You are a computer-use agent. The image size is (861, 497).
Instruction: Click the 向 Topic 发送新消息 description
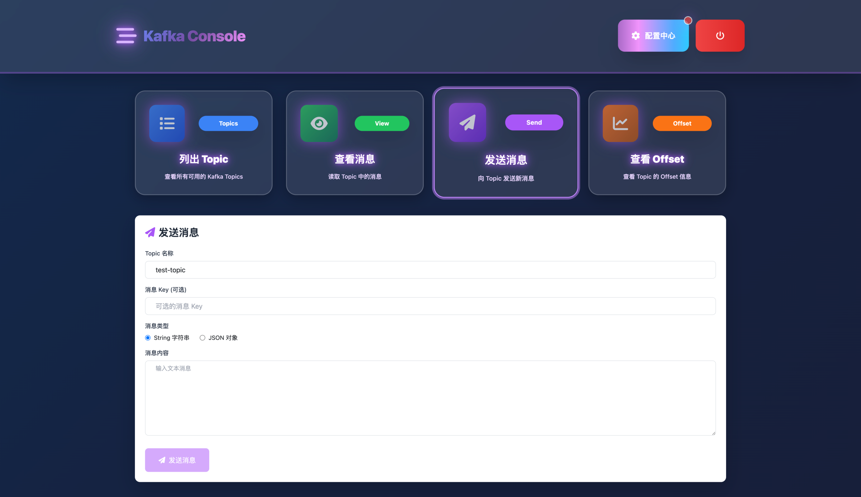(x=506, y=178)
